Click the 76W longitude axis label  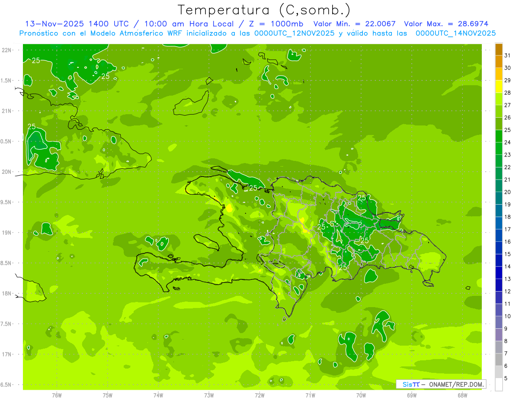click(x=57, y=395)
